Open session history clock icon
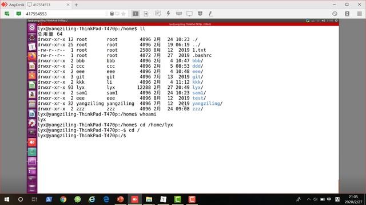Image resolution: width=366 pixels, height=205 pixels. click(335, 14)
